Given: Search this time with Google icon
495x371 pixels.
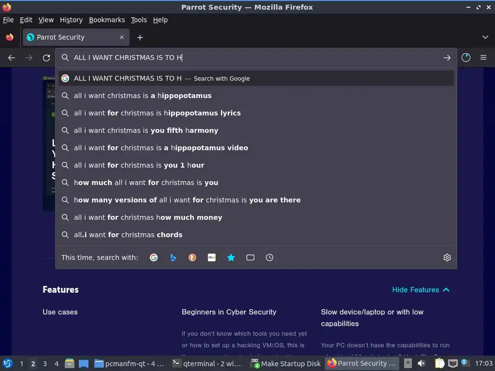Looking at the screenshot, I should pos(154,257).
